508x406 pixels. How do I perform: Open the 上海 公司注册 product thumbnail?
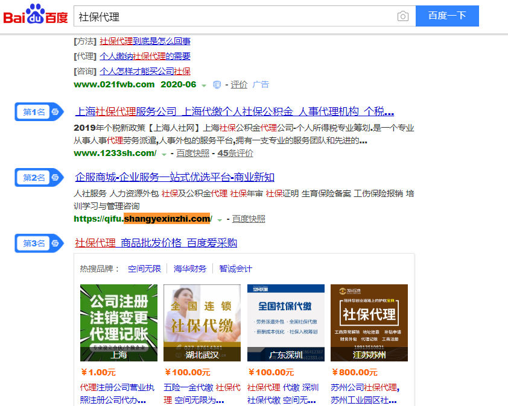click(119, 323)
